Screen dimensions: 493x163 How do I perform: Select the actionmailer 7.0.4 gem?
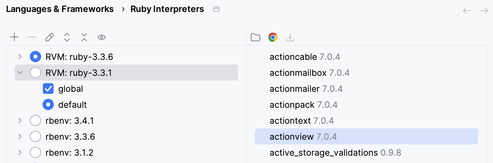point(306,89)
